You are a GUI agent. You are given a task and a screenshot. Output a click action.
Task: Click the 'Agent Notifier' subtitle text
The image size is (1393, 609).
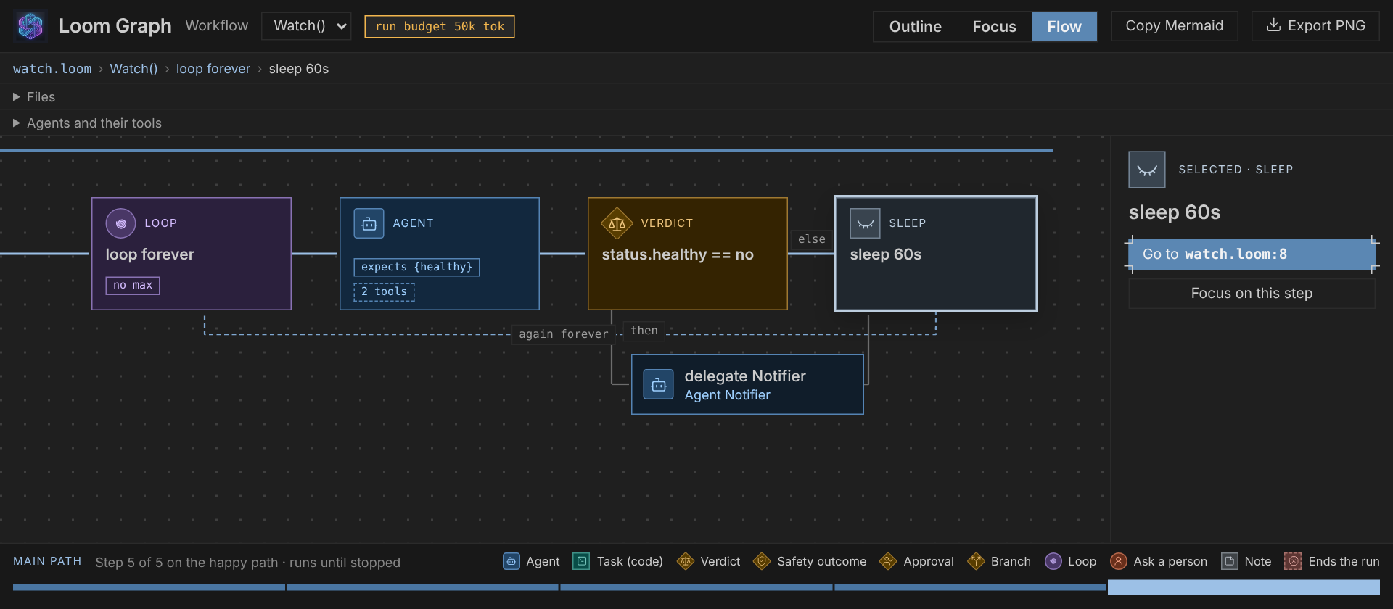(x=727, y=395)
